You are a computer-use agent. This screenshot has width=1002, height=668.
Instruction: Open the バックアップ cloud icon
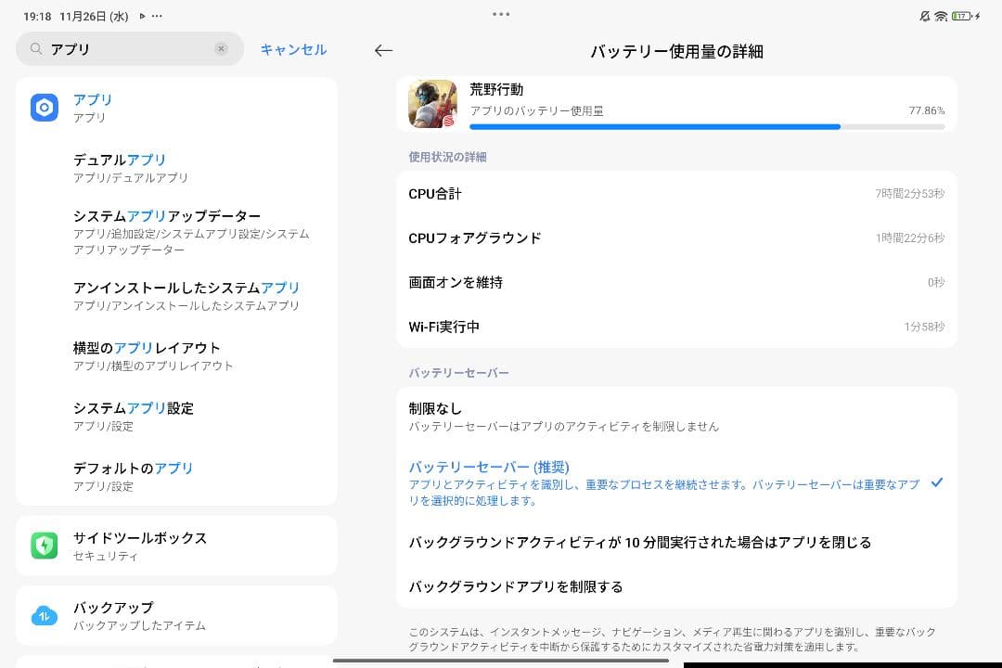pos(44,615)
